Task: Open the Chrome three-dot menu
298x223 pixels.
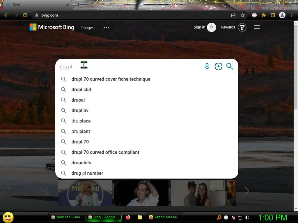Action: [x=292, y=15]
